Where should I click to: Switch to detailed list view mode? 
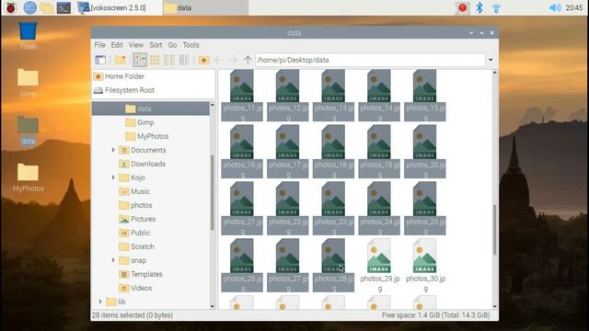[184, 60]
